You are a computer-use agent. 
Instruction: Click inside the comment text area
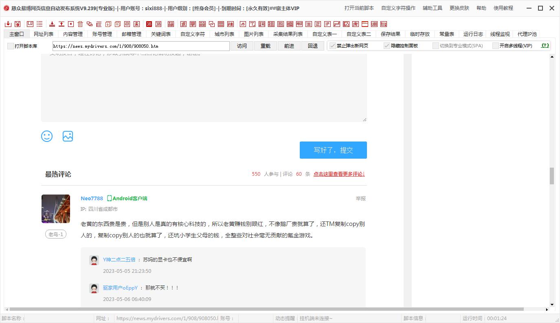(x=204, y=88)
